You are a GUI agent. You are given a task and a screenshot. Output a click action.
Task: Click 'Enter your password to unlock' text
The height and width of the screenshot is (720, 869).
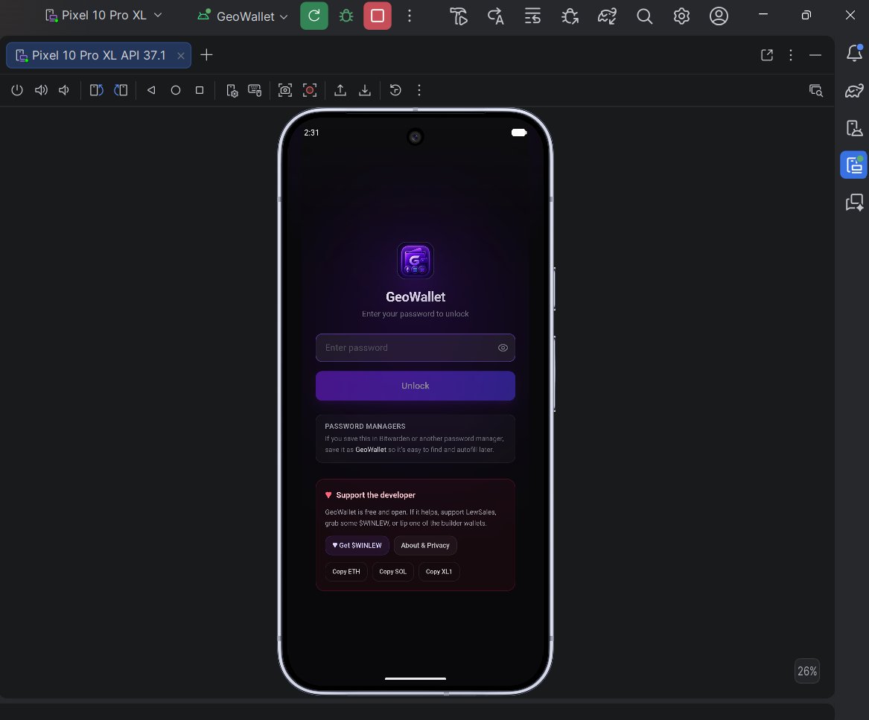[x=415, y=313]
